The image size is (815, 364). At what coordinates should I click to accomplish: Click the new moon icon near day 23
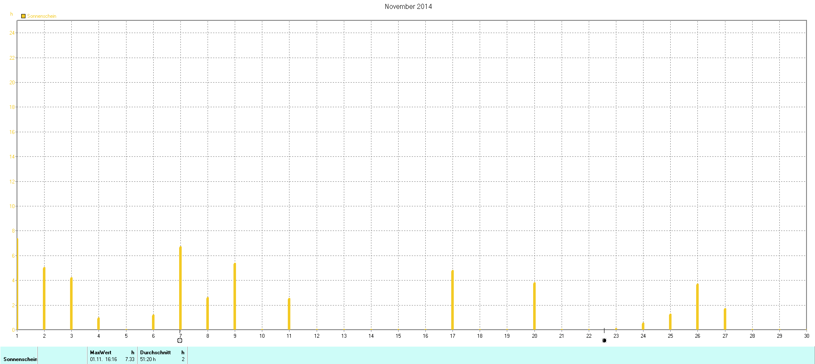604,341
